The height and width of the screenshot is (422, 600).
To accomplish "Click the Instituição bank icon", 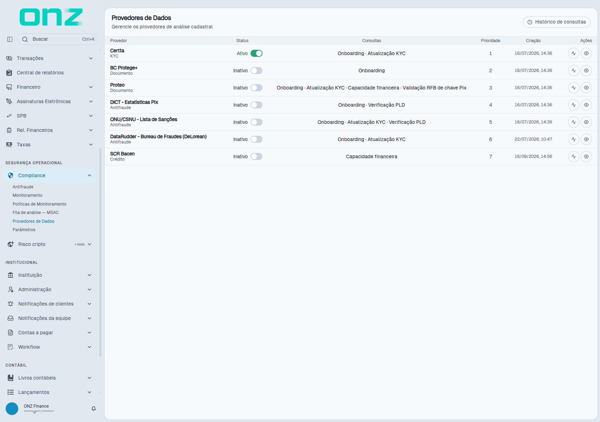I will [x=11, y=275].
